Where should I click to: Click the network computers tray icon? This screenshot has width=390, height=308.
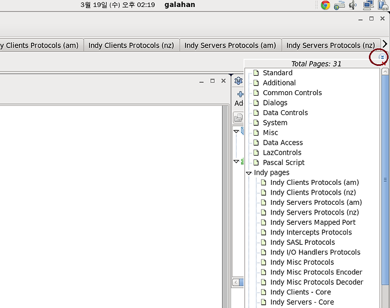(368, 5)
